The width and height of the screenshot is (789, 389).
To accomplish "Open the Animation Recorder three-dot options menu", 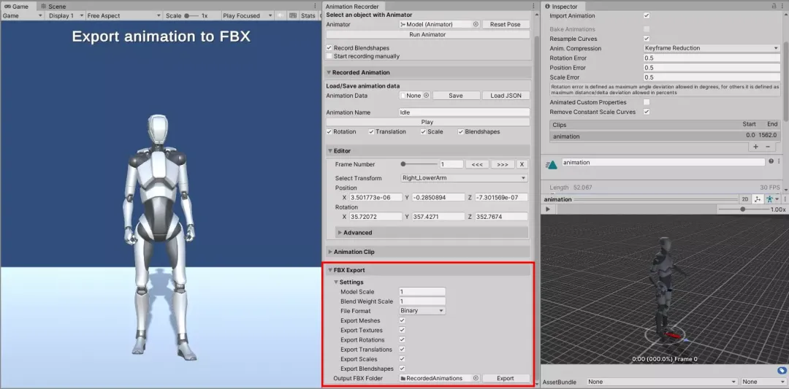I will (x=533, y=6).
